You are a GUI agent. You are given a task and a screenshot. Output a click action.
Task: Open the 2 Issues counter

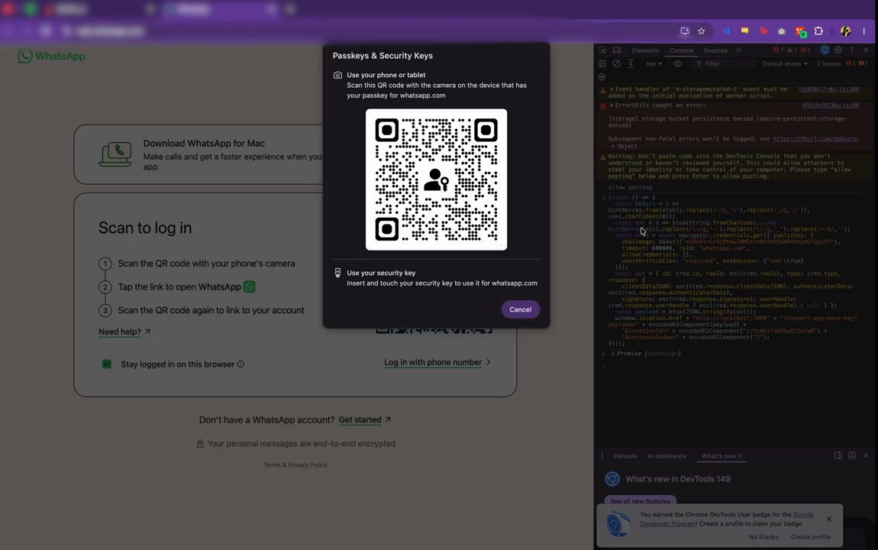[843, 64]
